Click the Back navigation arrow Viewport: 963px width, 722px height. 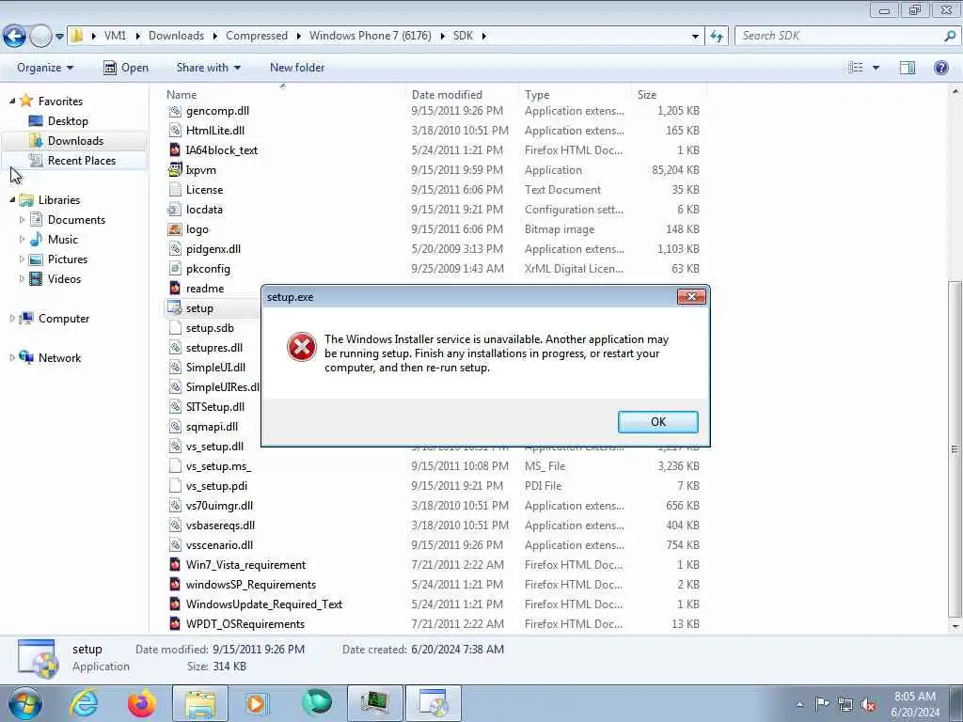[x=15, y=37]
